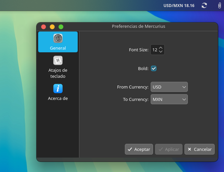The image size is (224, 172).
Task: Click the Bold label text
Action: [143, 68]
